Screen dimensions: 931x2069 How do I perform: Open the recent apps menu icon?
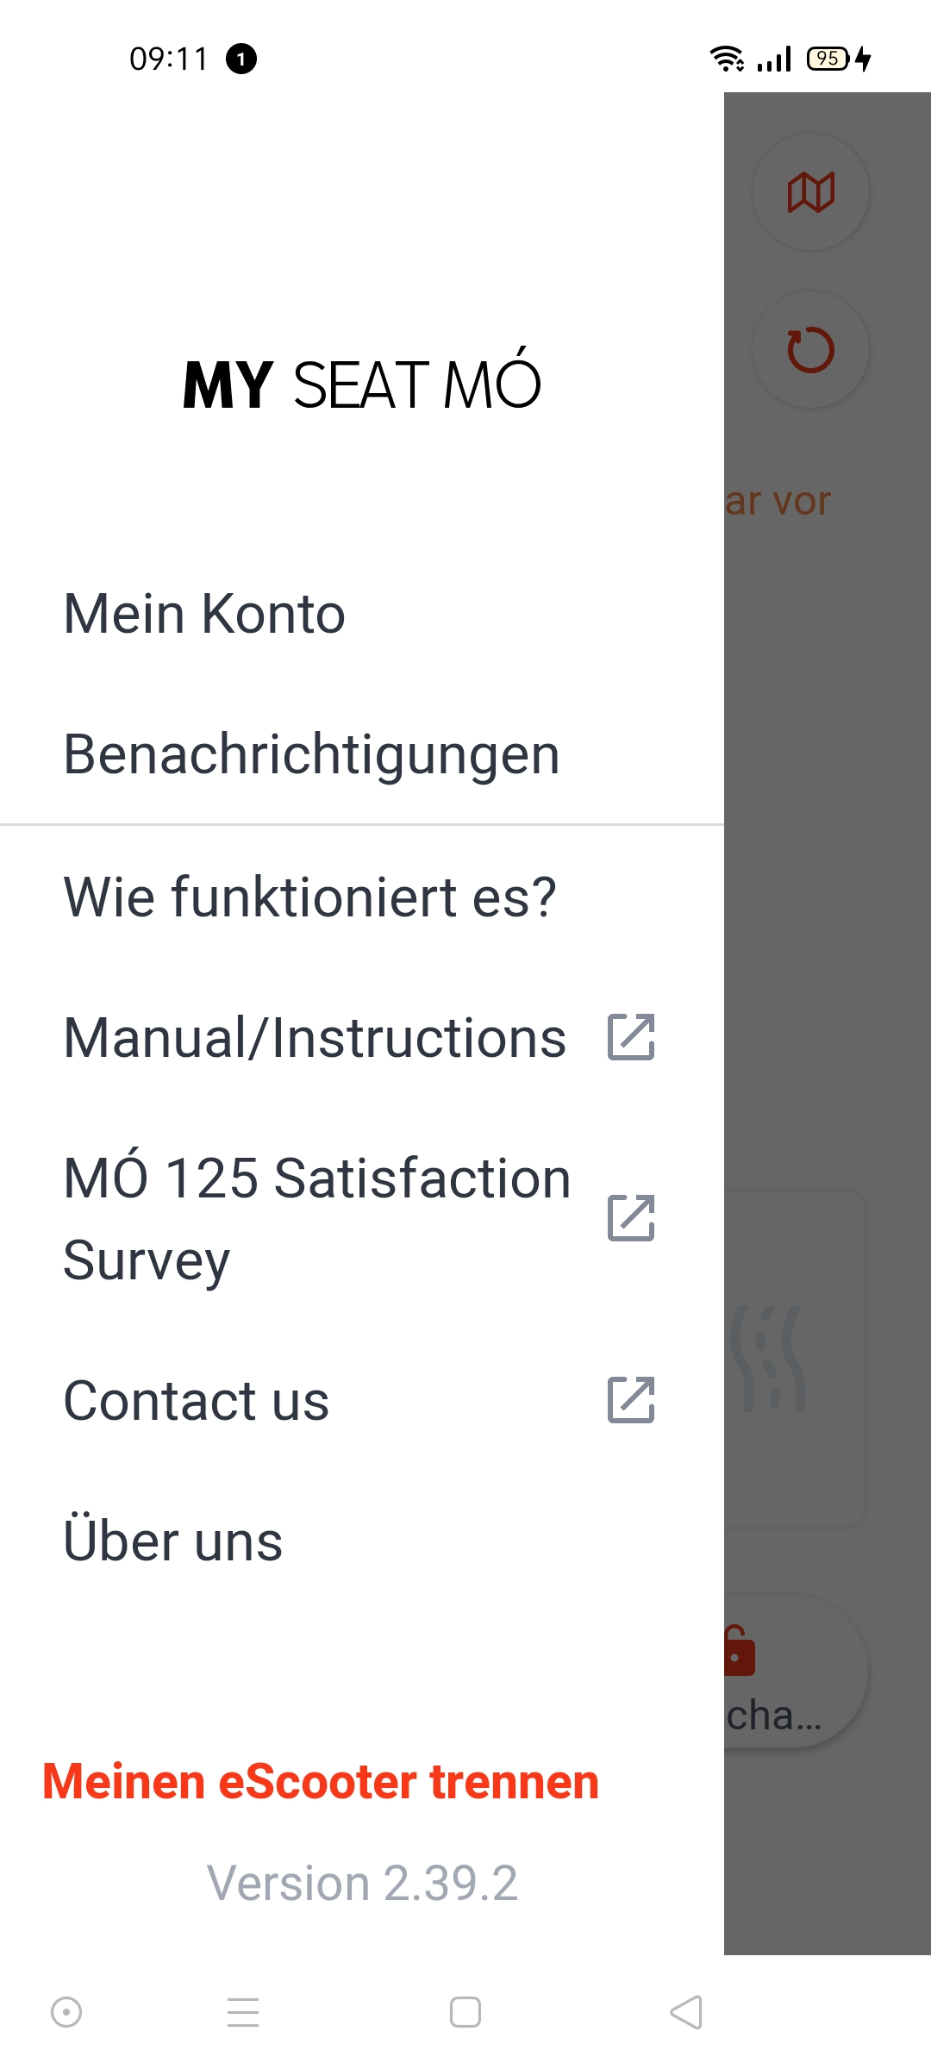click(x=243, y=2012)
